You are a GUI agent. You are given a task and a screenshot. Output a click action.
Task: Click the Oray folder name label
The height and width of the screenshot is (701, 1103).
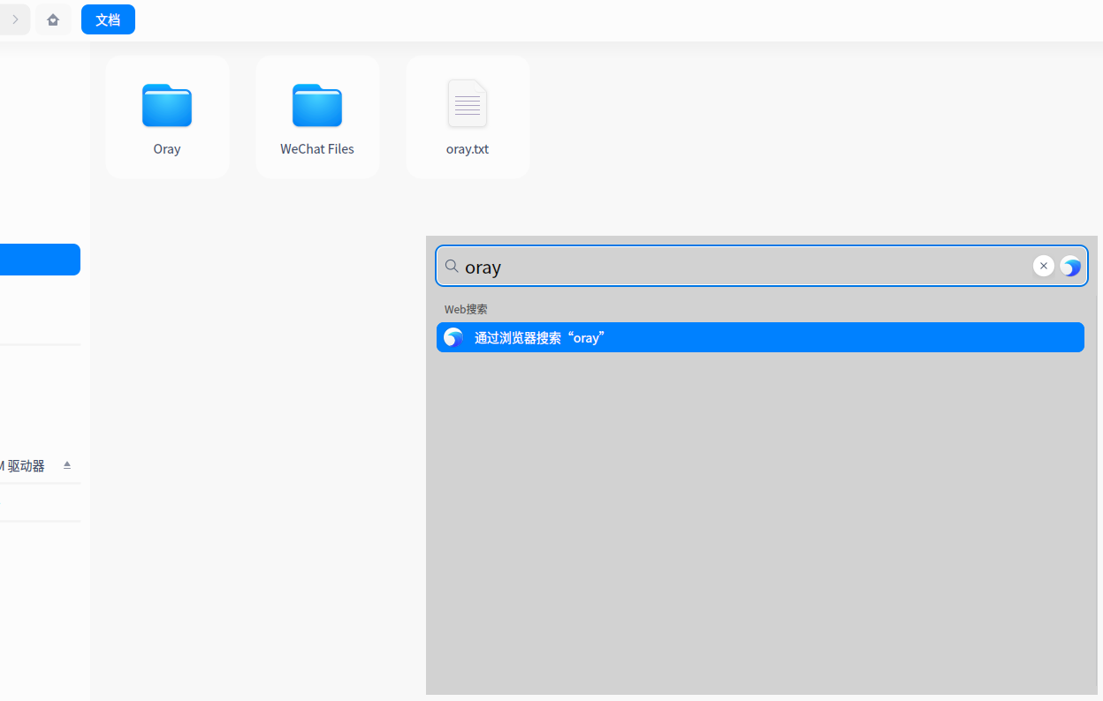pyautogui.click(x=167, y=149)
